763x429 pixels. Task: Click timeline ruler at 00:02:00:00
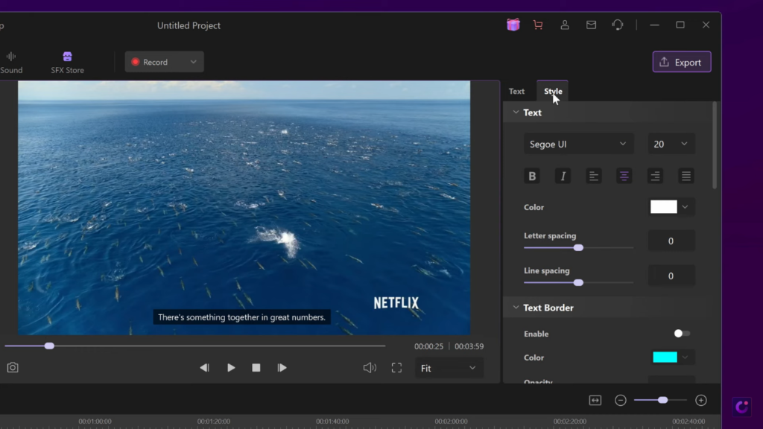pos(451,422)
